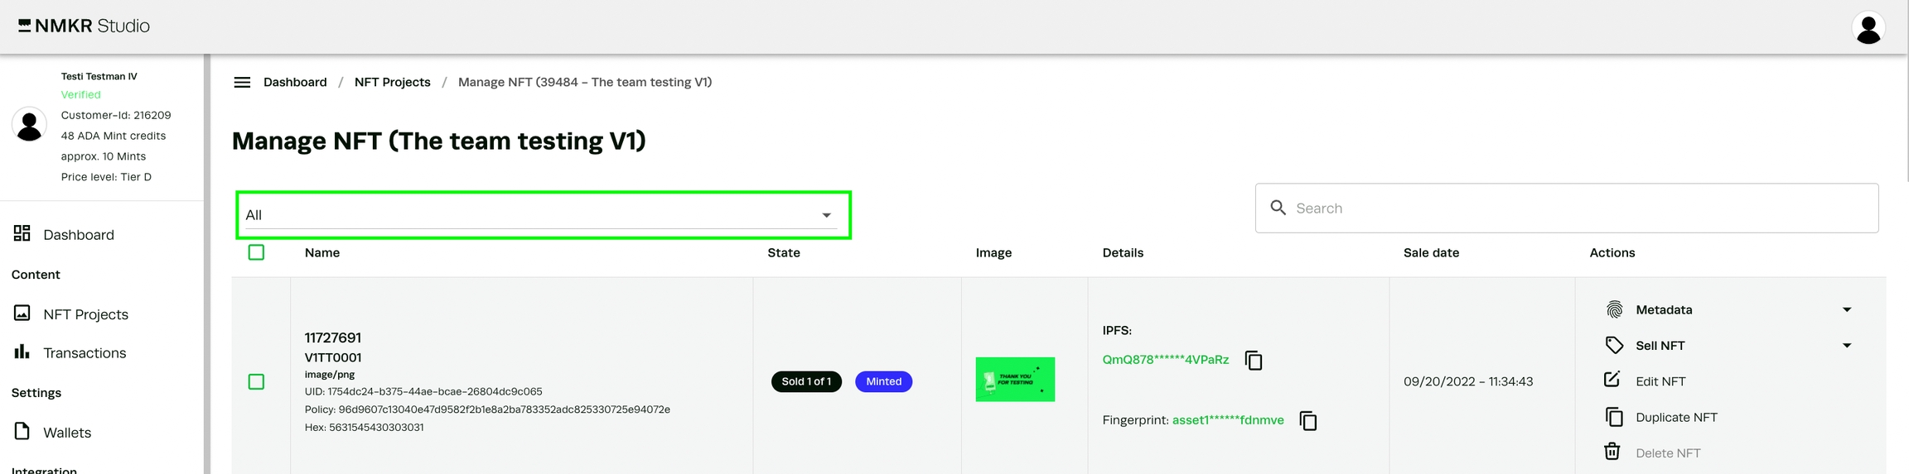Click the Dashboard breadcrumb link
Viewport: 1909px width, 474px height.
[295, 83]
